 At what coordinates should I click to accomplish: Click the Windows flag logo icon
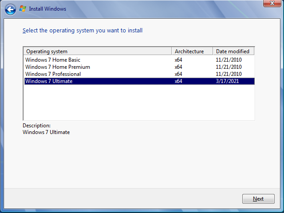click(x=23, y=9)
